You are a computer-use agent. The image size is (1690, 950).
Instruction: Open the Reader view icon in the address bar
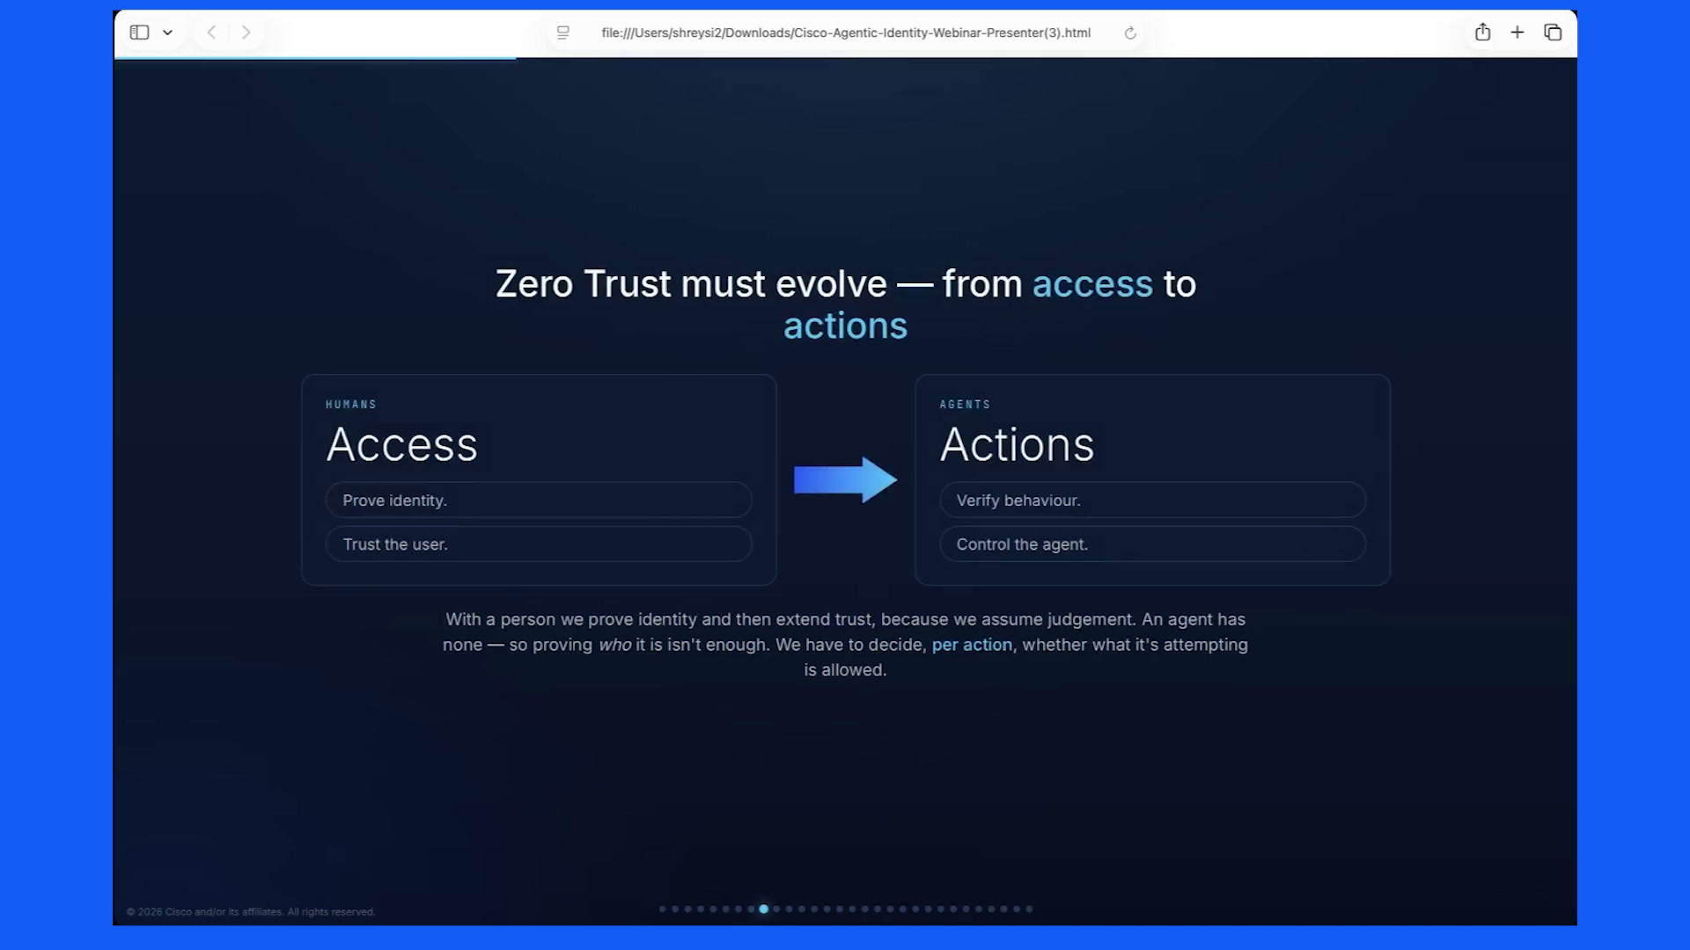click(x=563, y=33)
